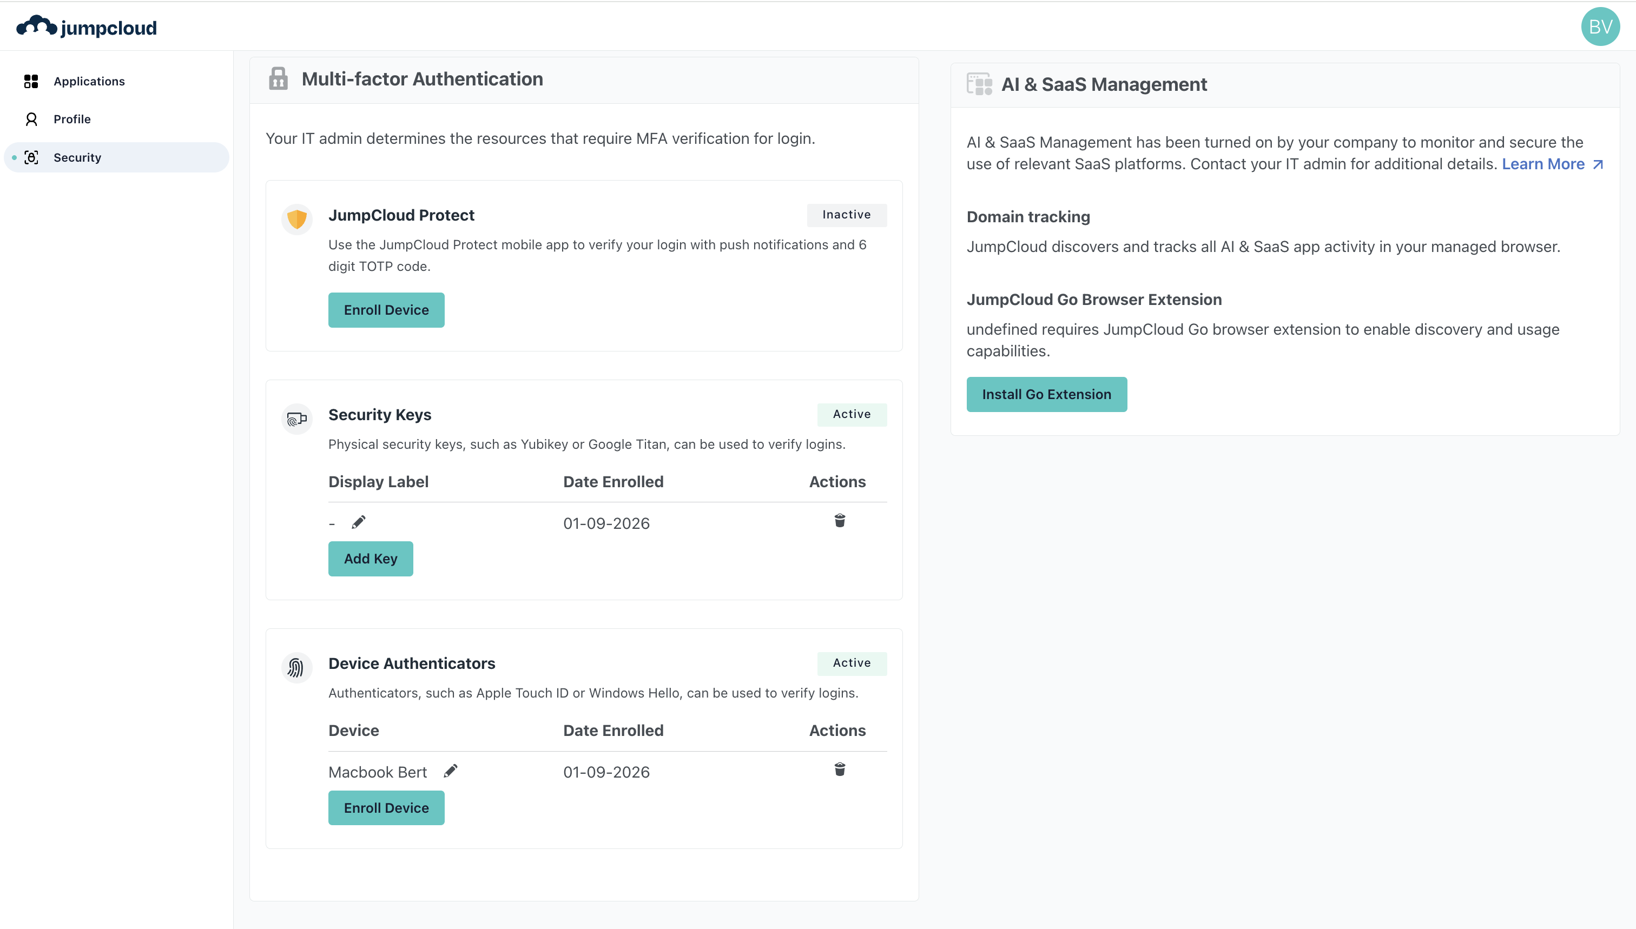Select Security in the sidebar
This screenshot has width=1636, height=929.
[x=77, y=157]
